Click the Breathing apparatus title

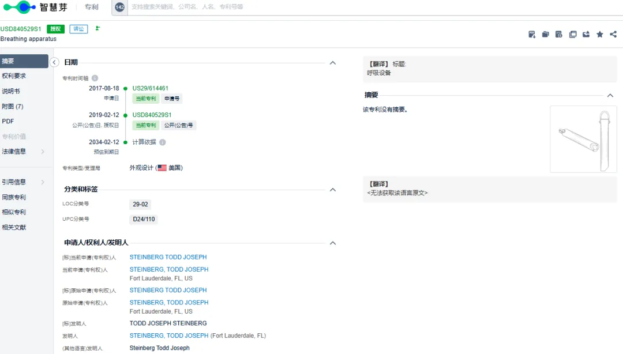point(28,39)
